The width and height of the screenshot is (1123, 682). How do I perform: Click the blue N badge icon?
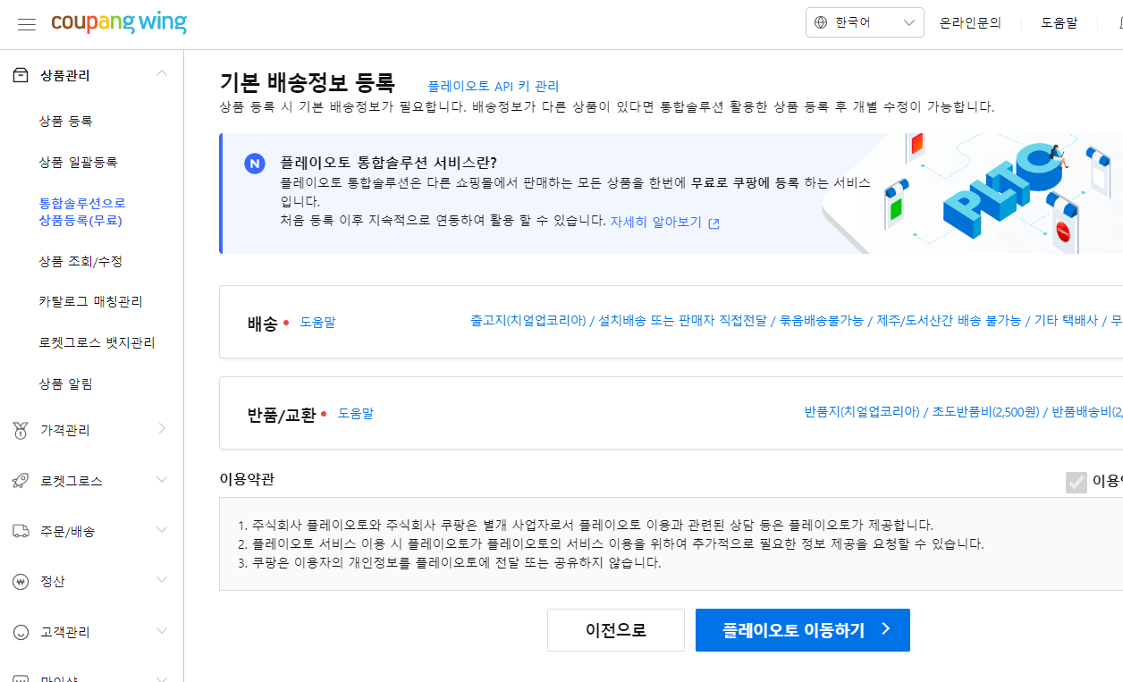255,164
